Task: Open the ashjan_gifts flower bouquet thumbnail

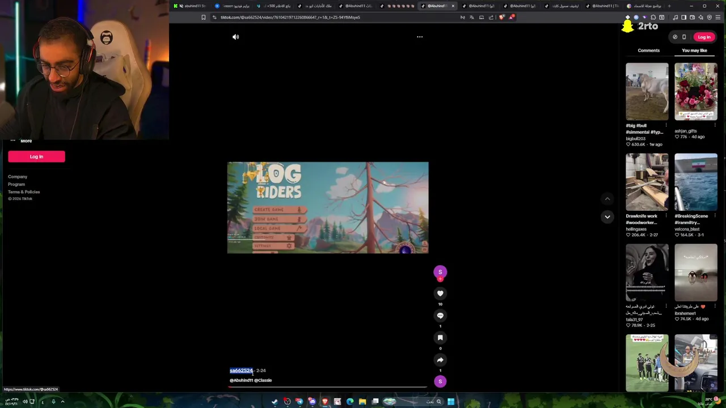Action: tap(696, 91)
